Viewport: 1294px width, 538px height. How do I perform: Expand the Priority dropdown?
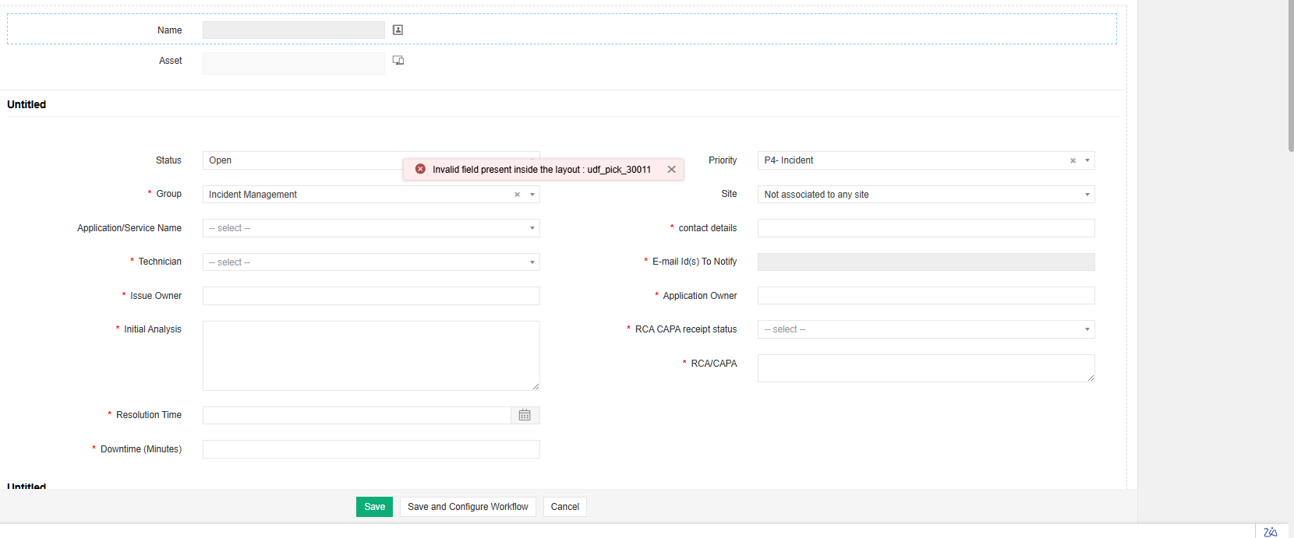1087,160
